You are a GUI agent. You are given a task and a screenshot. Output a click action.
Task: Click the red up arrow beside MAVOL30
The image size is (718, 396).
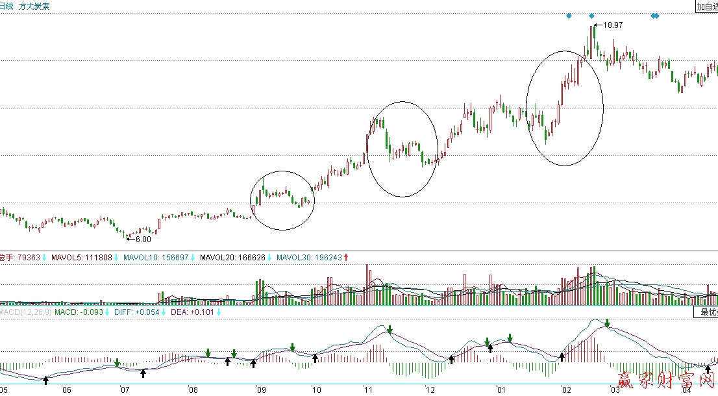(346, 258)
